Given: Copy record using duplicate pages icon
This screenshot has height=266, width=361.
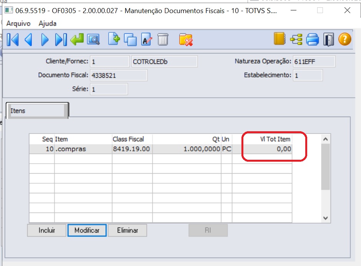Looking at the screenshot, I should pos(130,40).
